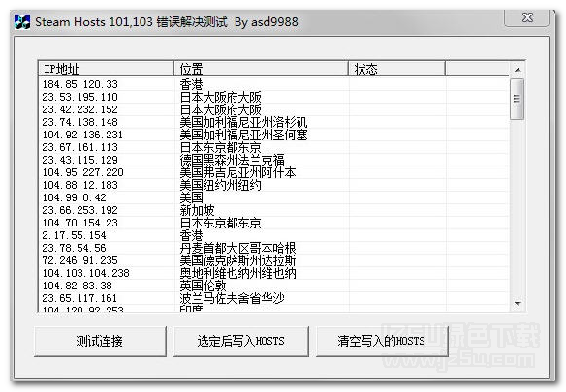
Task: Click the scroll down arrow in list
Action: [x=518, y=304]
